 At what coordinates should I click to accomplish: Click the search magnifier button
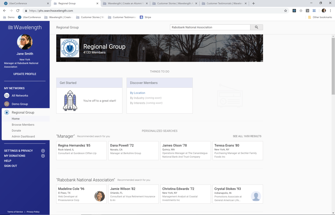pos(256,27)
